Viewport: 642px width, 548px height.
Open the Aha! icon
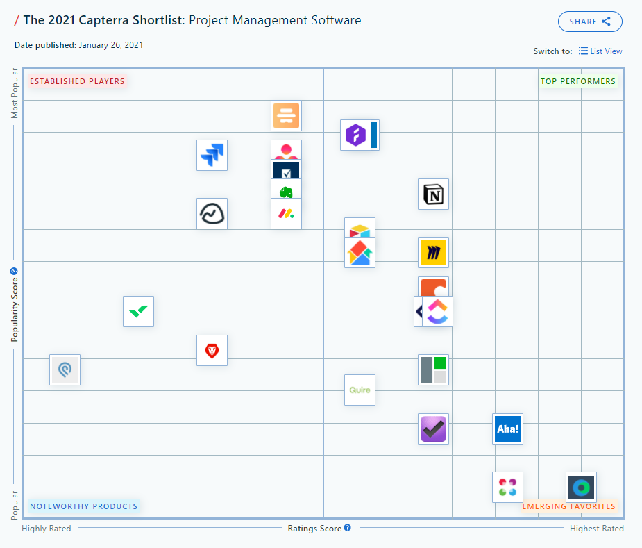point(507,429)
